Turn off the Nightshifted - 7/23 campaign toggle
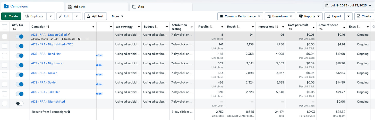The image size is (375, 120). point(20,46)
